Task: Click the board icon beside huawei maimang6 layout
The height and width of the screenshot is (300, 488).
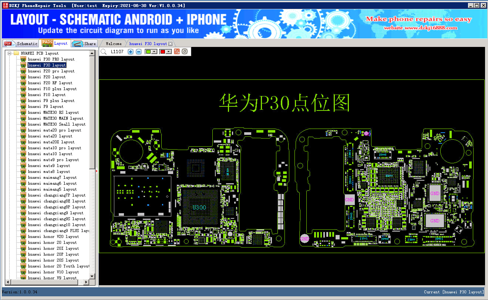Action: (23, 183)
